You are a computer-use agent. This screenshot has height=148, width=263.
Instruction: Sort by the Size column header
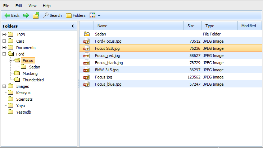[193, 26]
